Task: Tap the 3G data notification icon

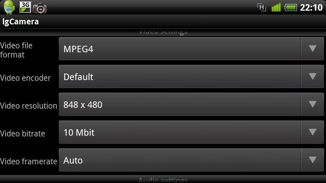Action: click(x=25, y=7)
